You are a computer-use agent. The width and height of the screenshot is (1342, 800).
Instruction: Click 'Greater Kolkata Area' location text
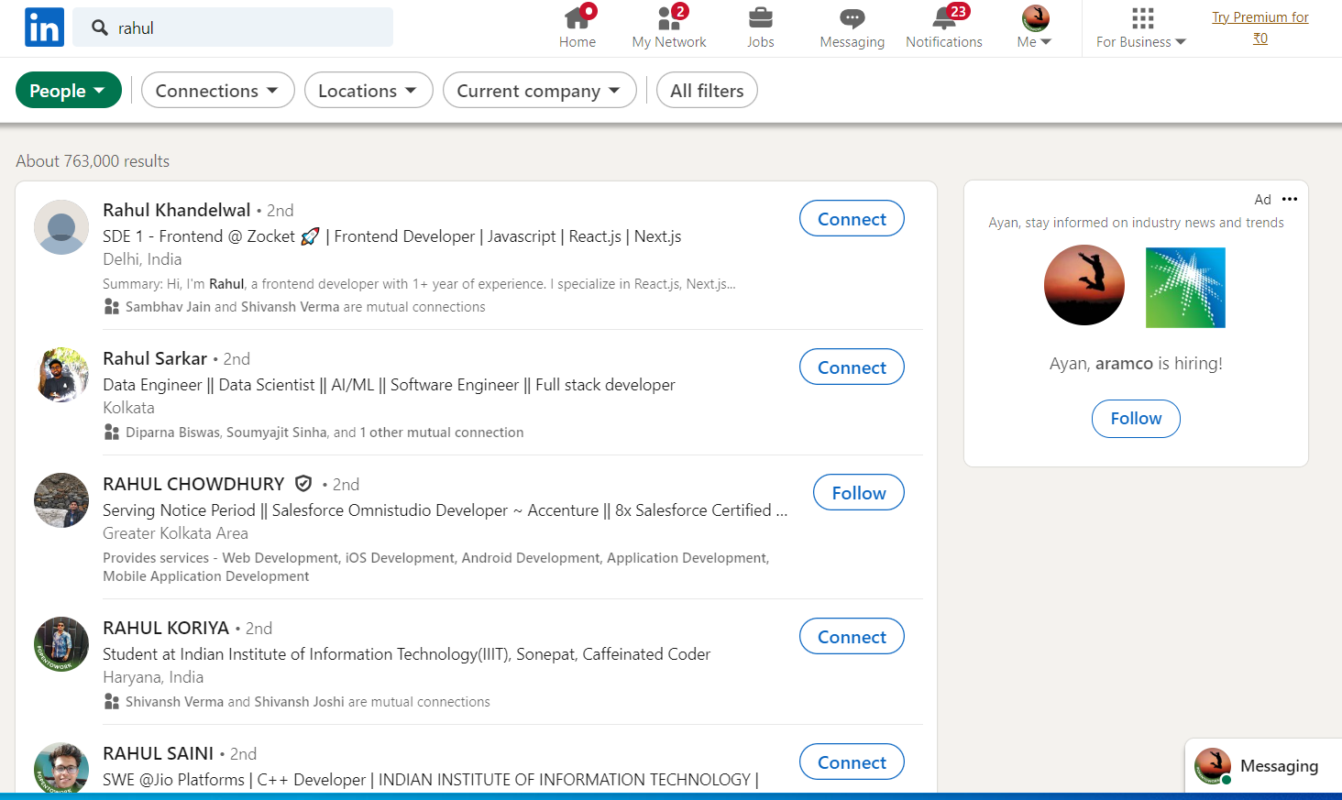pyautogui.click(x=175, y=533)
